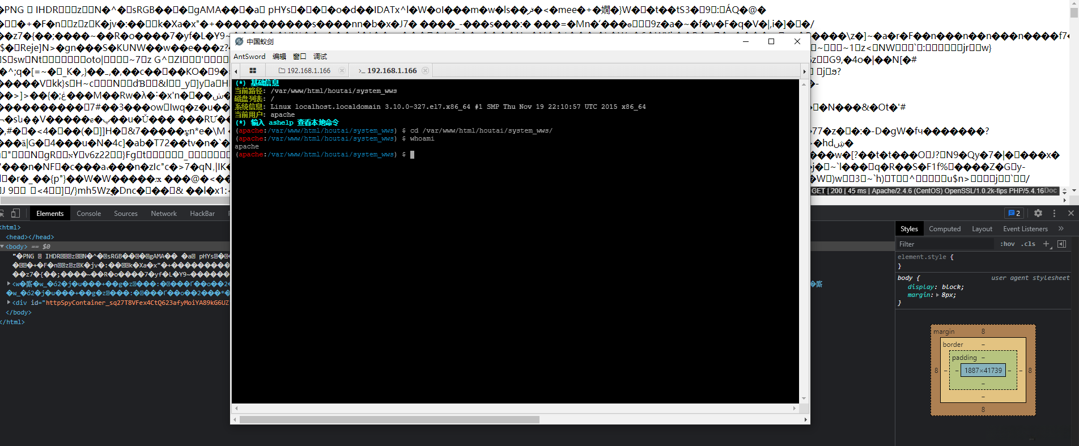
Task: Open the Network panel in DevTools
Action: pyautogui.click(x=164, y=214)
